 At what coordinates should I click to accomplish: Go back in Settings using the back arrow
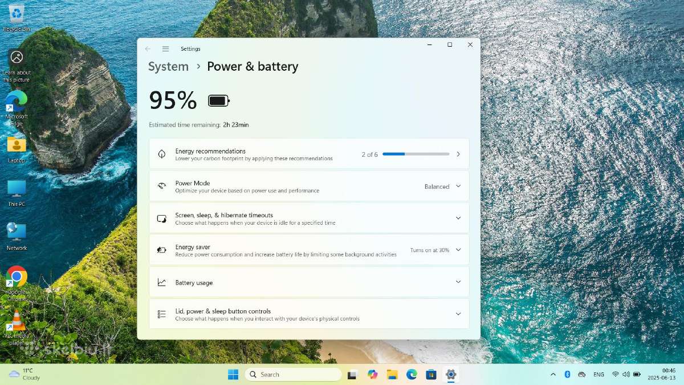click(148, 49)
